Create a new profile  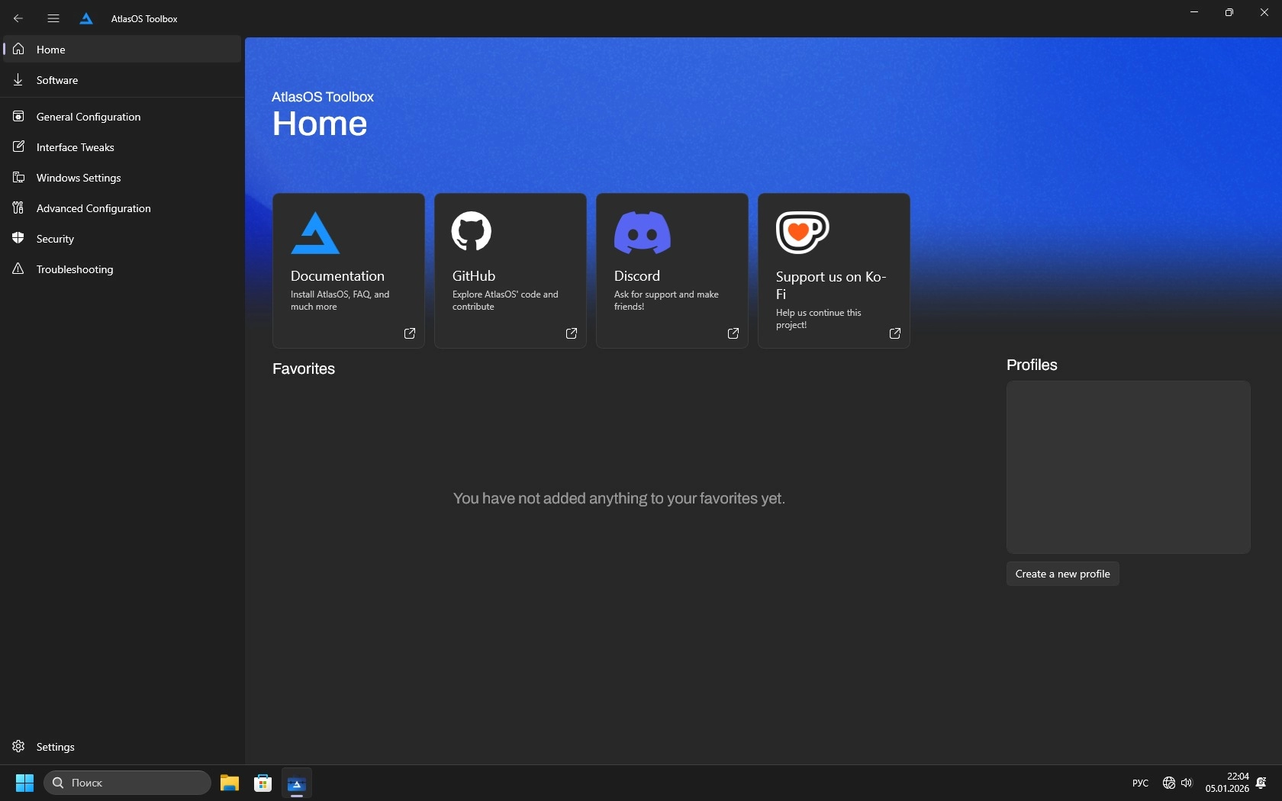[x=1062, y=574]
